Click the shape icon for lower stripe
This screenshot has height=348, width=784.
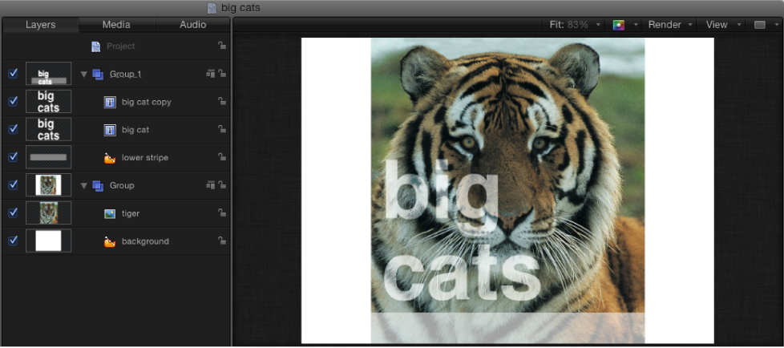110,158
